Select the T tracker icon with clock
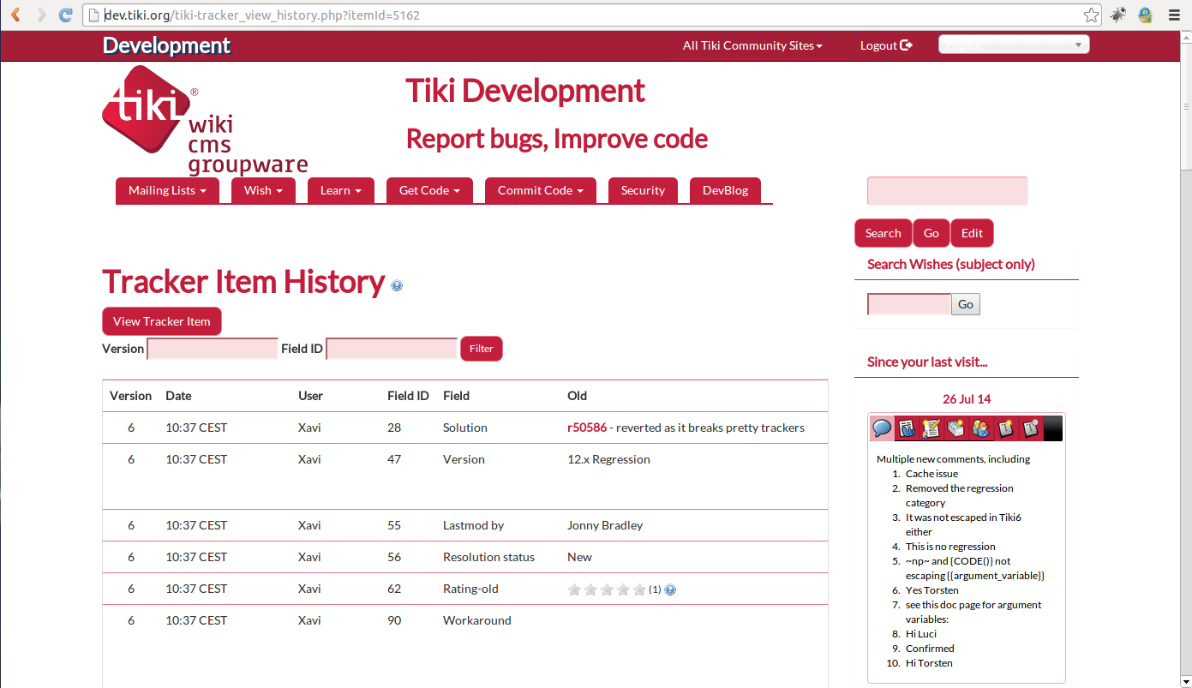1192x688 pixels. [1030, 428]
